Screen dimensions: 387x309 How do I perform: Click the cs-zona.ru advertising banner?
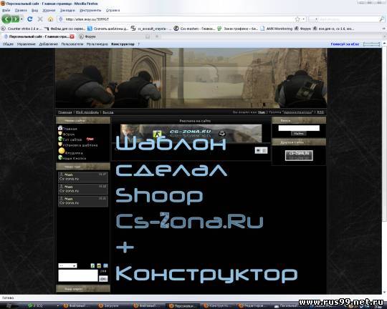pyautogui.click(x=191, y=133)
